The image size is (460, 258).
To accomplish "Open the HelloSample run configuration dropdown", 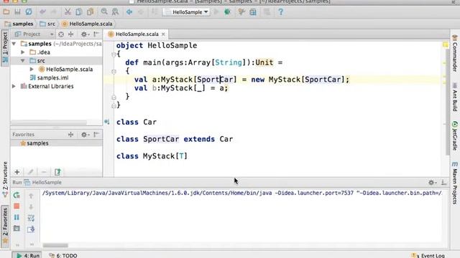I will 187,12.
